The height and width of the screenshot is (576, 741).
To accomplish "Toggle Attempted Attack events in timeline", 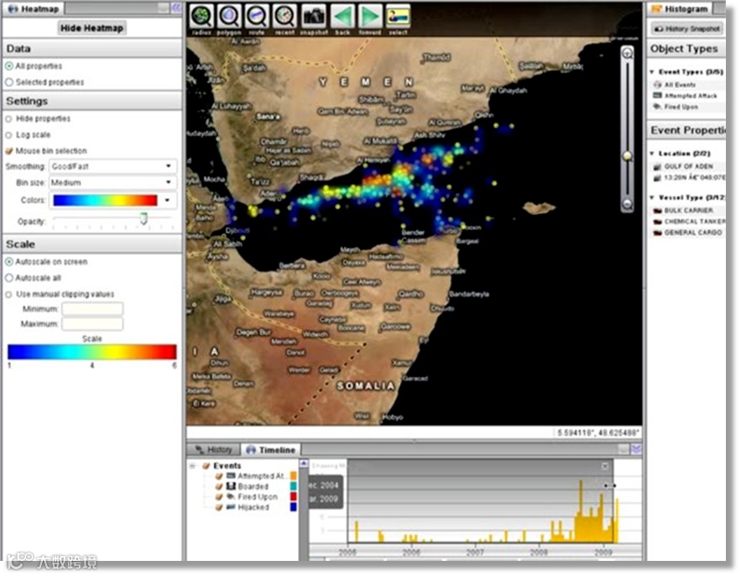I will point(219,476).
